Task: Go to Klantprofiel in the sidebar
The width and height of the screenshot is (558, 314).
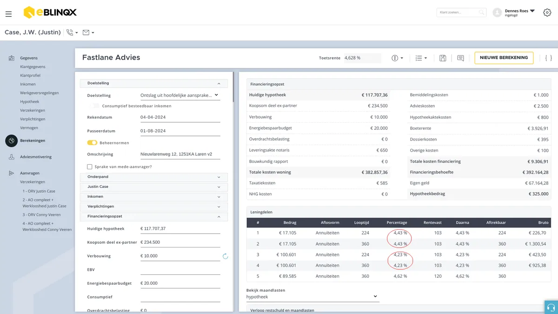Action: coord(30,75)
